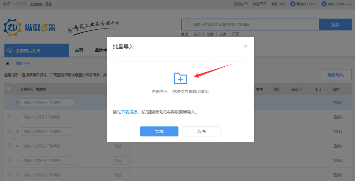Click the 订货号 input field in row 3

[47, 131]
